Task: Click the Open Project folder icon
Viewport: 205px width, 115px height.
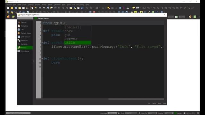Action: click(x=12, y=8)
